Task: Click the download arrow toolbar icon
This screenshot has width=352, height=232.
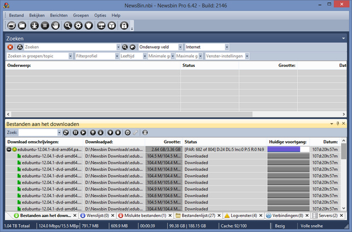Action: click(x=34, y=26)
